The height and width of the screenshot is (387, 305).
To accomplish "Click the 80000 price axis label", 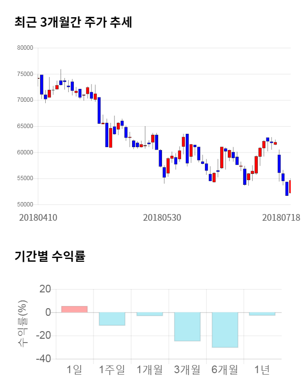I will pos(24,48).
